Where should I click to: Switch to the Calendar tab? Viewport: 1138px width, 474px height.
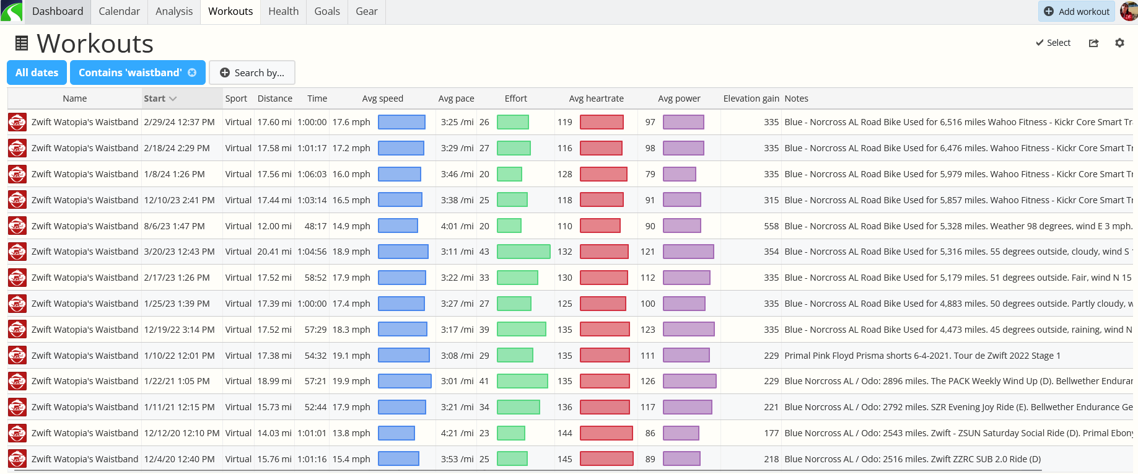point(120,11)
